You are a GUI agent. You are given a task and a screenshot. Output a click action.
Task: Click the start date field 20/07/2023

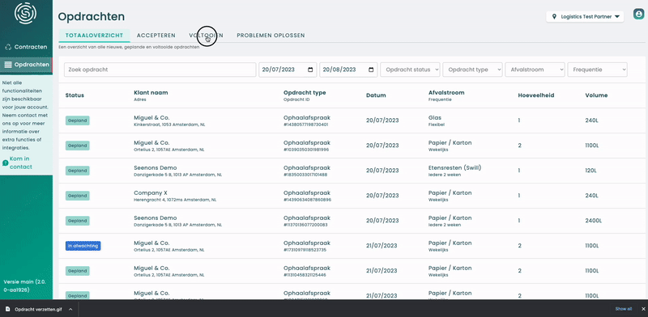click(288, 70)
